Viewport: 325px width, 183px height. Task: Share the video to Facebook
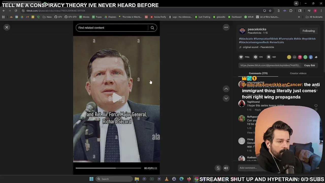[x=311, y=57]
